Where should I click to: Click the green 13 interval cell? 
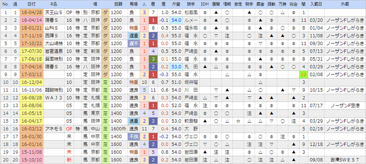click(304, 74)
